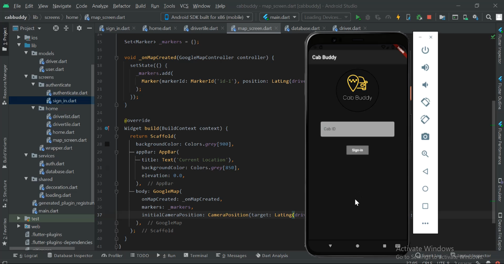This screenshot has width=504, height=264.
Task: Expand the ios folder in tree
Action: [19, 38]
